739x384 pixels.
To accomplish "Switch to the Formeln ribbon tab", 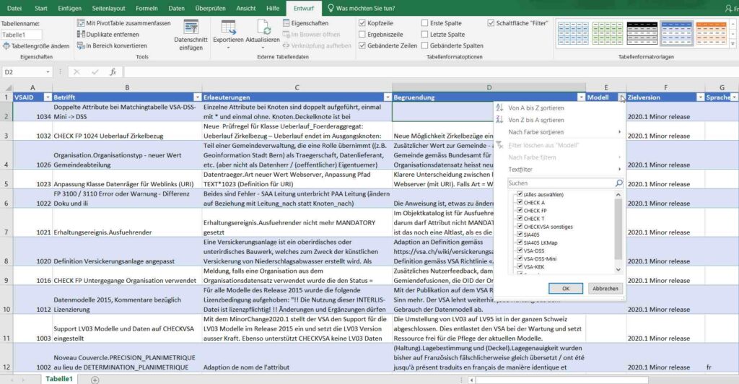I will coord(147,8).
